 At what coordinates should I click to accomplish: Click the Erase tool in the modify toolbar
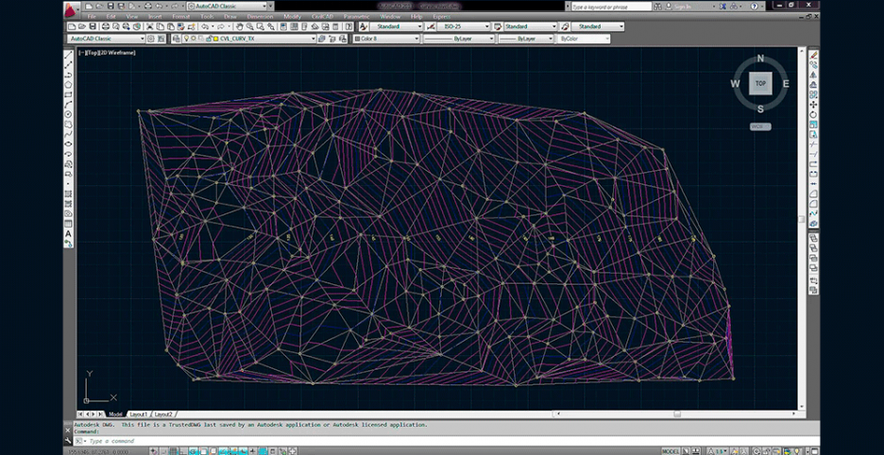(x=813, y=54)
